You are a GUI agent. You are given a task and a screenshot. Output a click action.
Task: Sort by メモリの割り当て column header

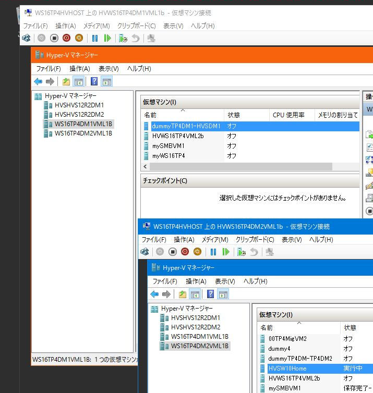pyautogui.click(x=337, y=115)
